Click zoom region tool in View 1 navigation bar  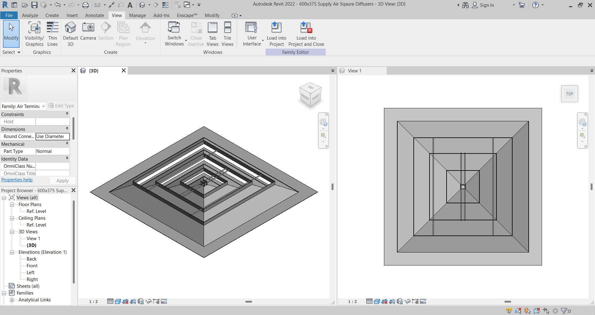[x=582, y=136]
